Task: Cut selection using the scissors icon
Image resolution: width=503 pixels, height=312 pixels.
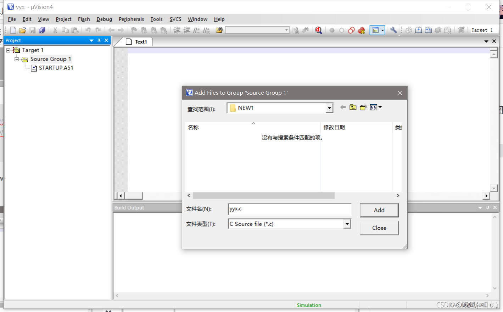Action: (55, 30)
